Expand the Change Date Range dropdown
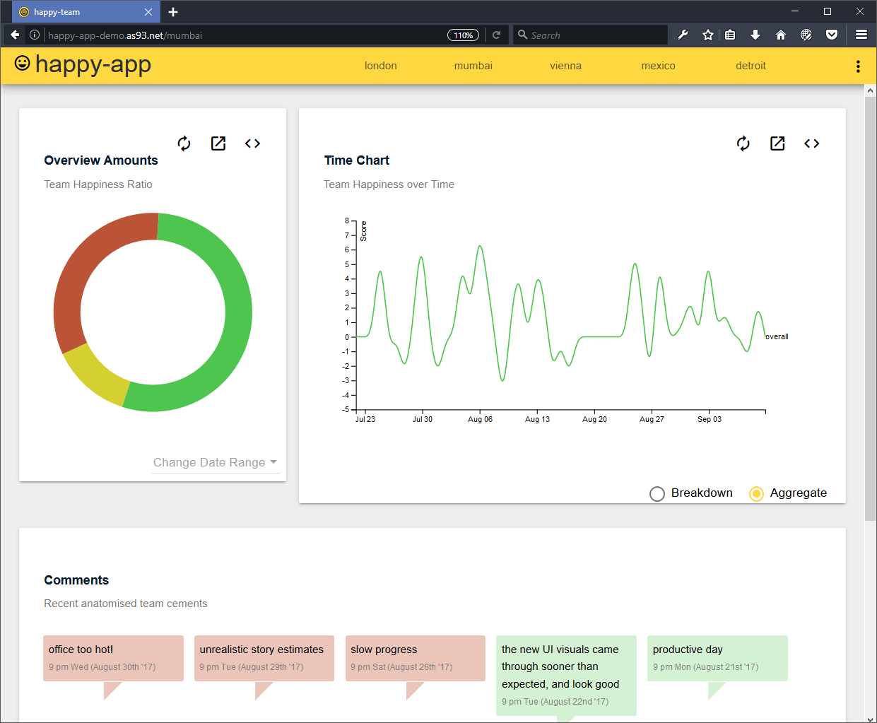Viewport: 877px width, 723px height. (215, 462)
